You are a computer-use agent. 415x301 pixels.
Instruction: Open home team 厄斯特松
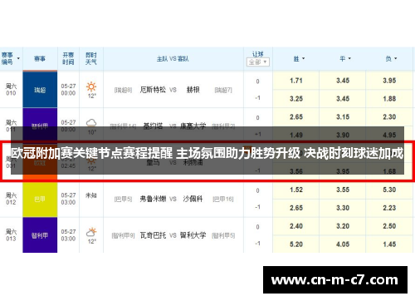coord(153,90)
